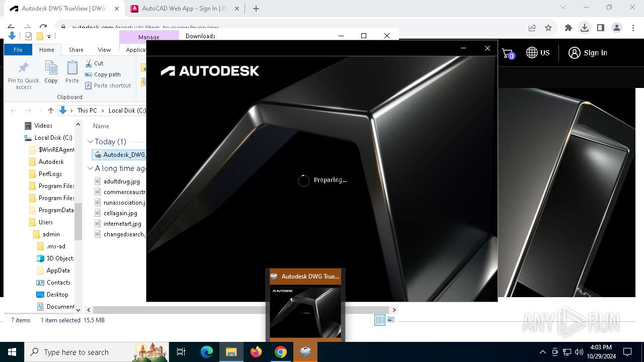
Task: Click the Autodesk DWG TrueView taskbar preview thumbnail
Action: pyautogui.click(x=305, y=311)
